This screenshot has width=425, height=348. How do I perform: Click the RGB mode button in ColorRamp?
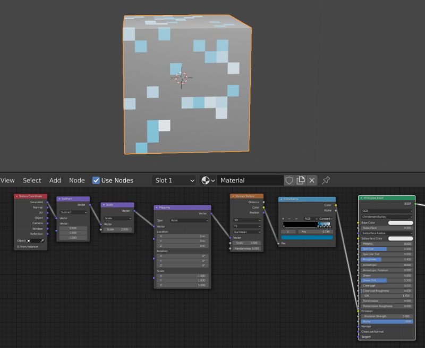(311, 218)
